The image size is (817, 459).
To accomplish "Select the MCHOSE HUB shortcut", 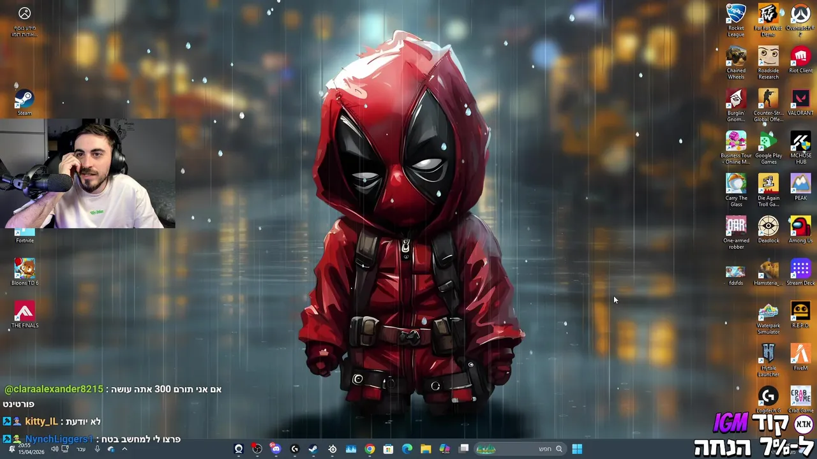I will coord(800,148).
